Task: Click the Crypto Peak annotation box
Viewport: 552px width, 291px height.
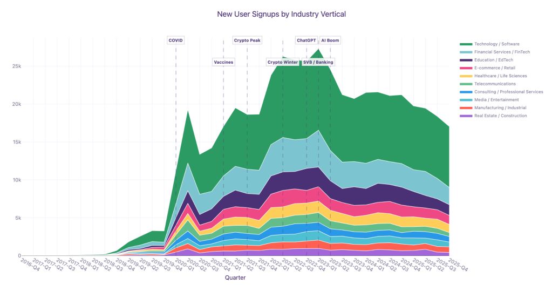Action: (247, 40)
